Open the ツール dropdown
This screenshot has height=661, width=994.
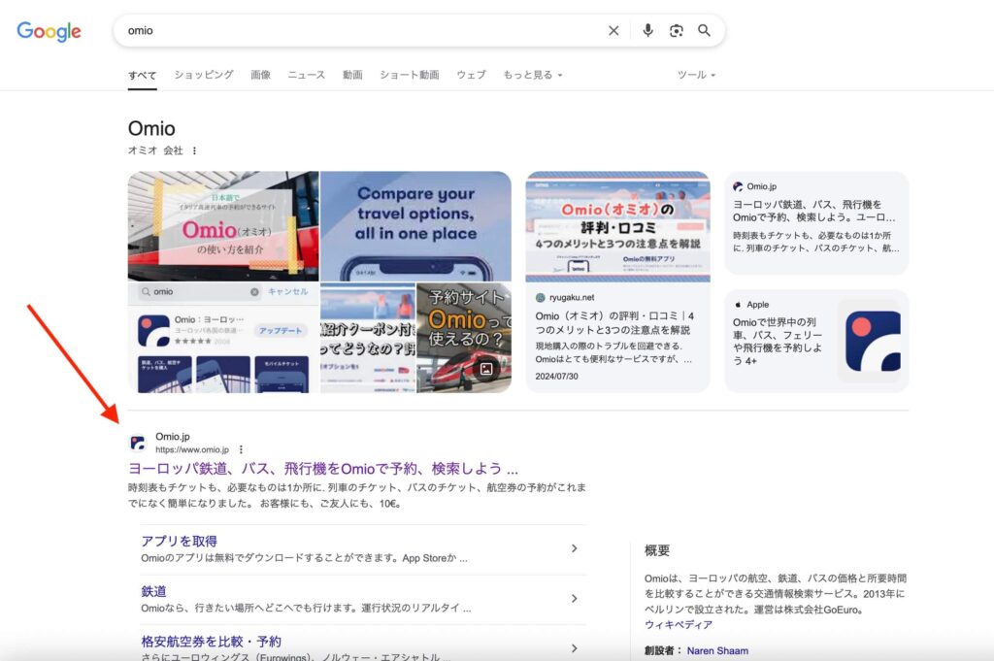pyautogui.click(x=696, y=75)
